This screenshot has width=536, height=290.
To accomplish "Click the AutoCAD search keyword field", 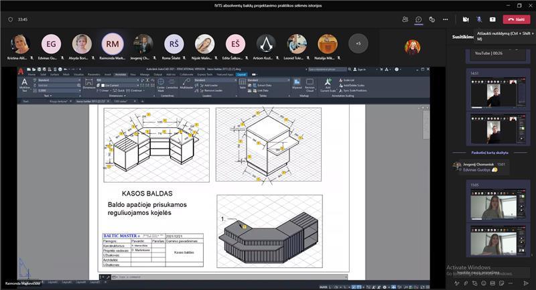I will [x=327, y=70].
